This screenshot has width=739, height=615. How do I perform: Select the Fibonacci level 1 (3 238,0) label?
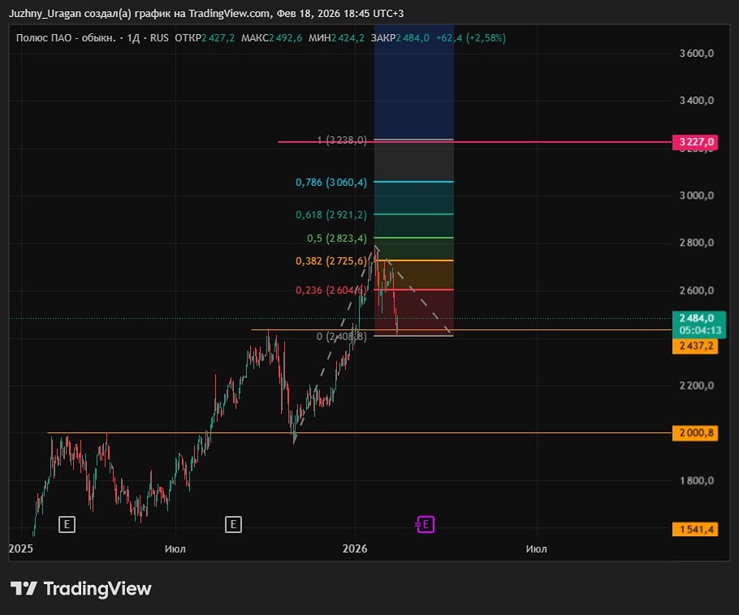(x=342, y=140)
